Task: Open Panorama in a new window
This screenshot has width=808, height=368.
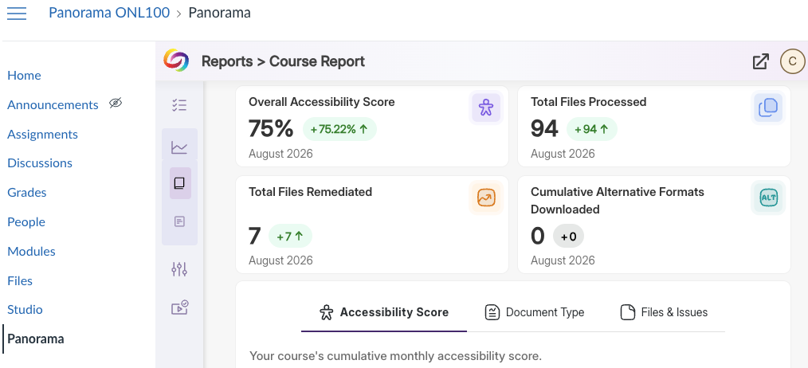Action: click(761, 61)
